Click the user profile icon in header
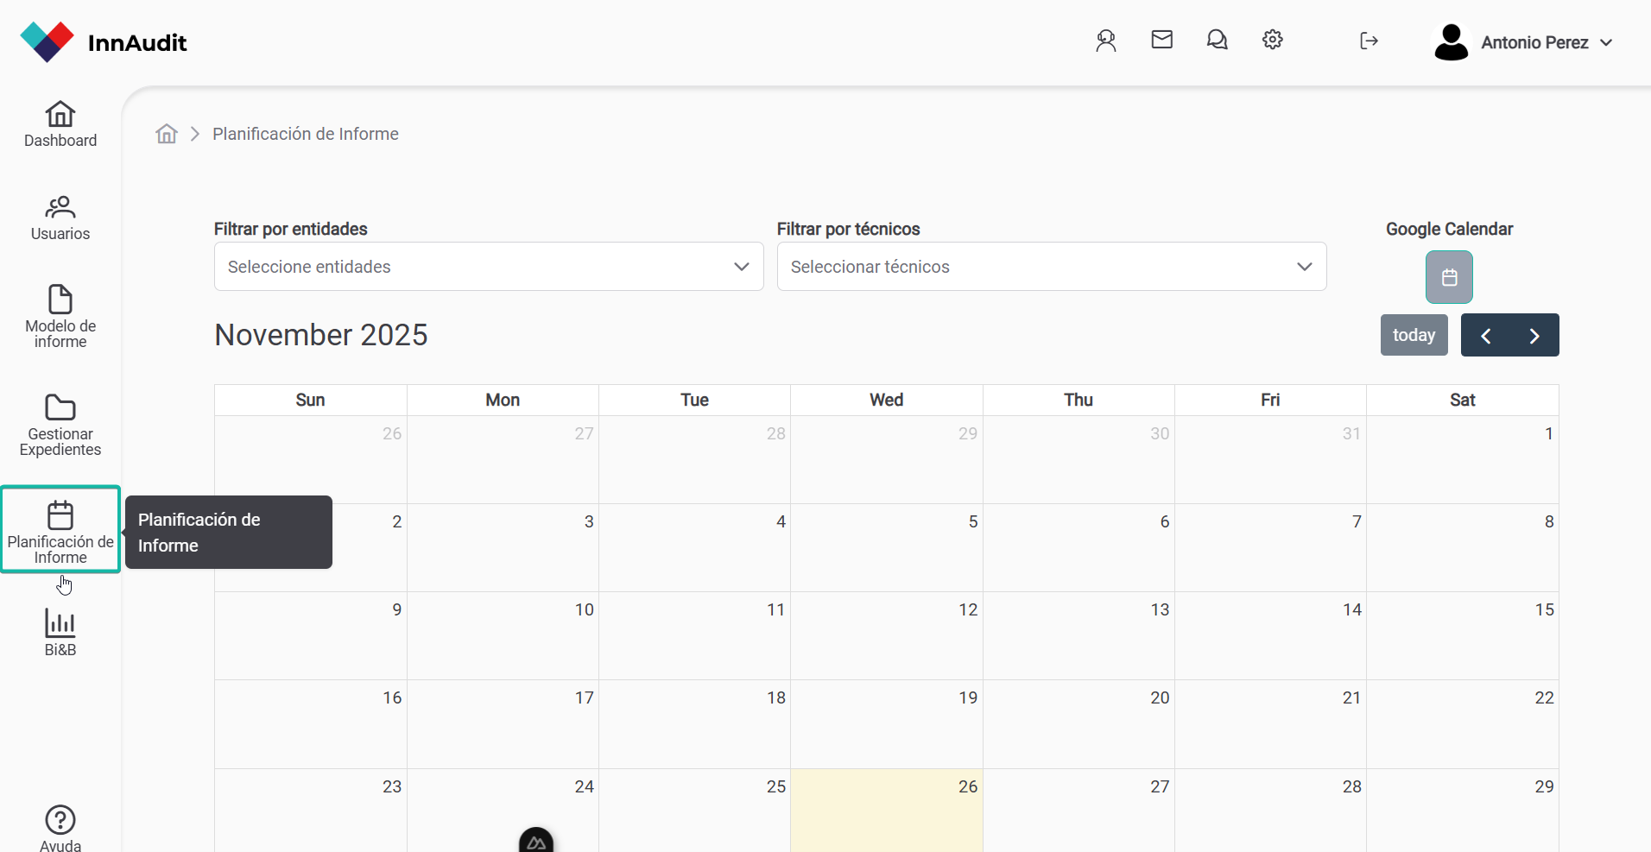Image resolution: width=1651 pixels, height=852 pixels. tap(1106, 41)
